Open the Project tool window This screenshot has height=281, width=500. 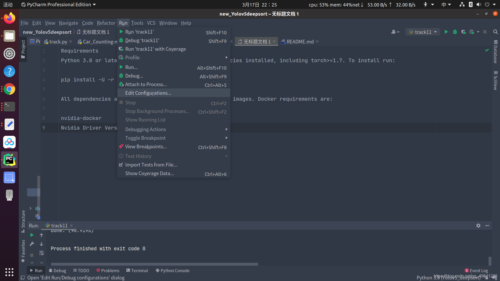[x=23, y=49]
